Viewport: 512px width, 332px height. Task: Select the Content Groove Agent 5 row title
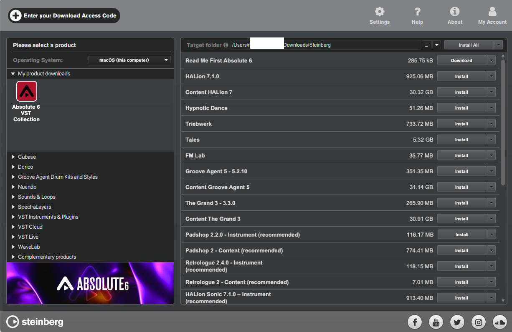218,187
